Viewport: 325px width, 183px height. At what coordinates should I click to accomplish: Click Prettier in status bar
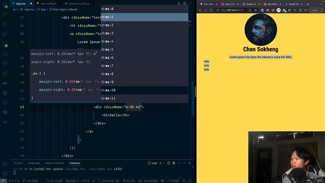tap(173, 181)
